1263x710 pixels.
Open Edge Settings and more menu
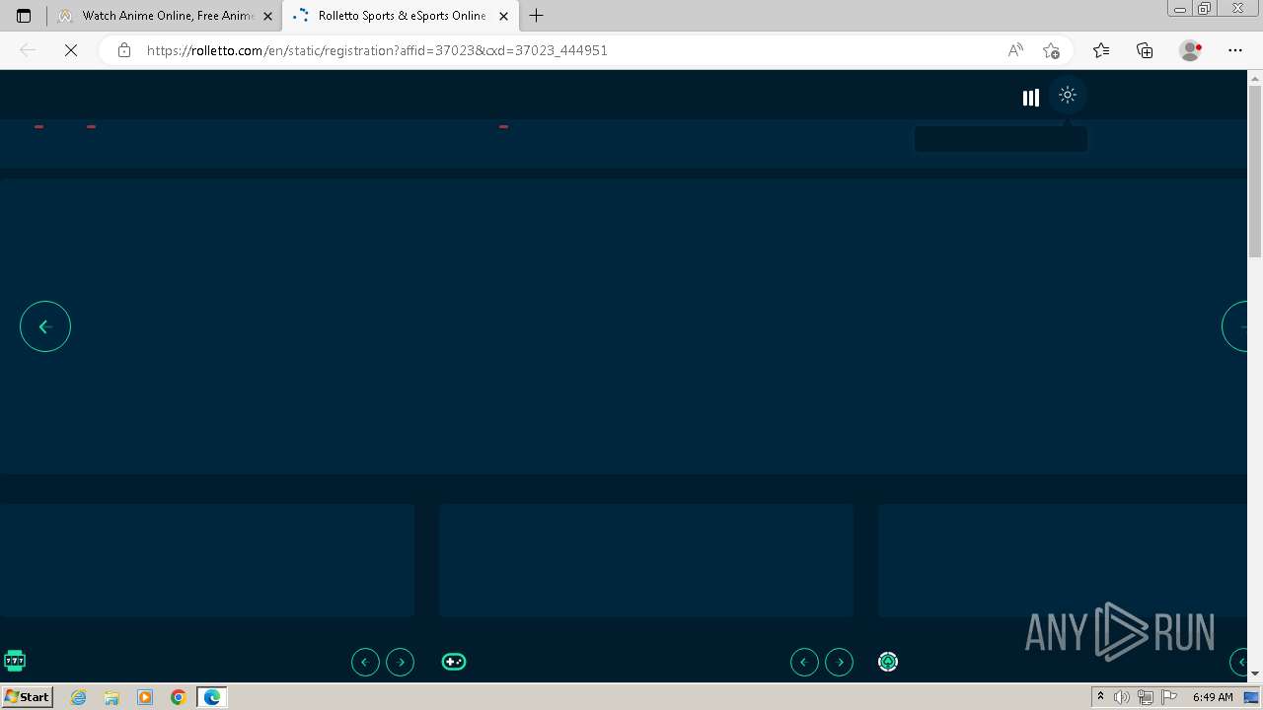click(1235, 50)
